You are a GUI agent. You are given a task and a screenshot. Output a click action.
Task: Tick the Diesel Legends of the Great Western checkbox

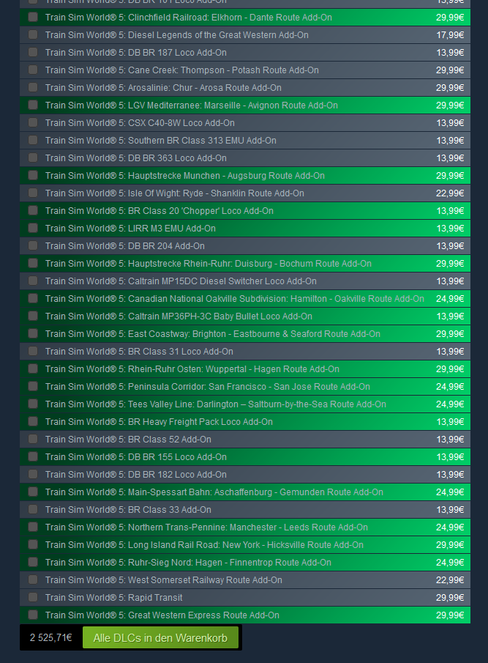click(x=33, y=34)
